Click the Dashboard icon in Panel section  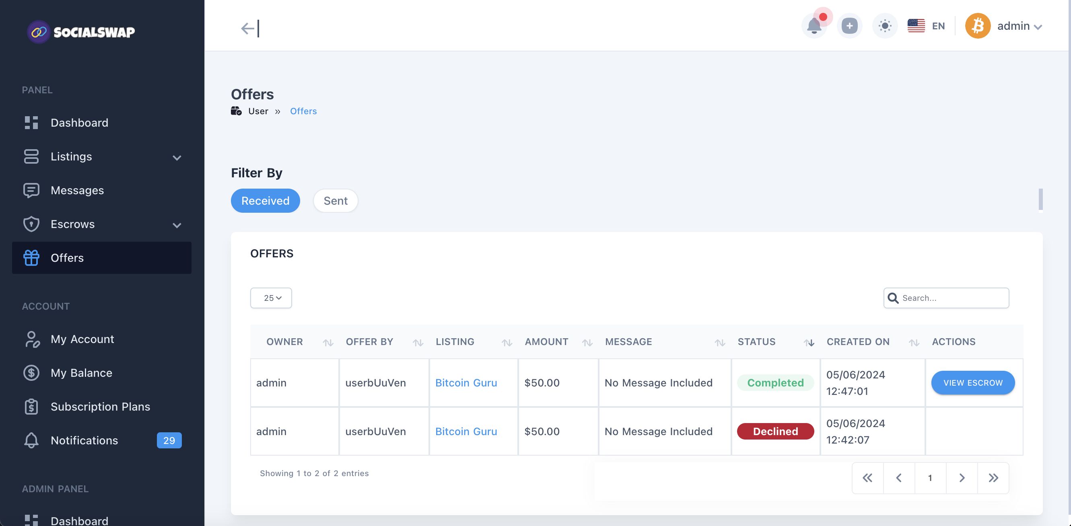click(x=31, y=123)
